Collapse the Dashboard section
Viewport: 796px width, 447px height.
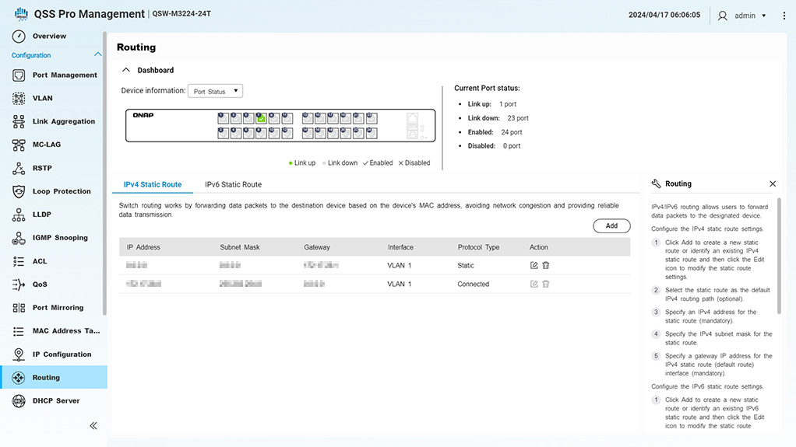[125, 70]
